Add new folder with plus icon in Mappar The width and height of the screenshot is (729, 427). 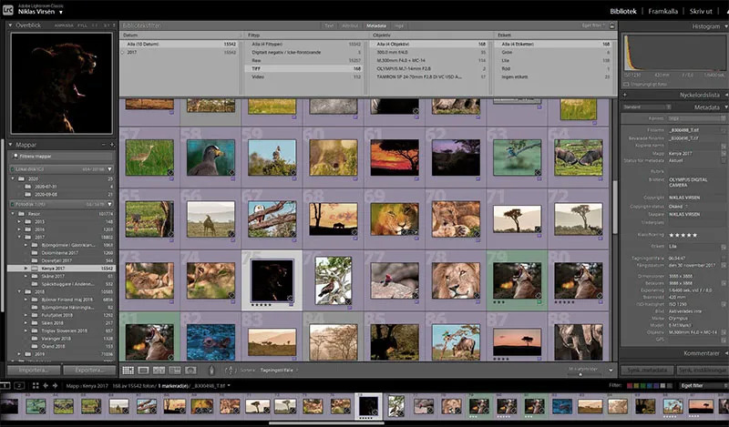(112, 145)
